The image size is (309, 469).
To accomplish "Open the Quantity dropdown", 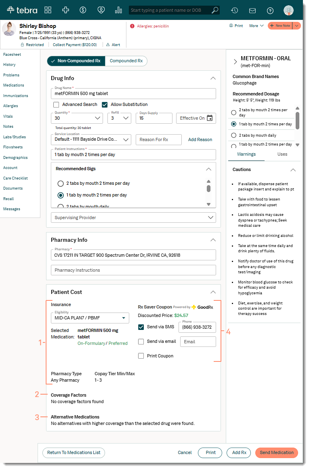I will tap(77, 118).
